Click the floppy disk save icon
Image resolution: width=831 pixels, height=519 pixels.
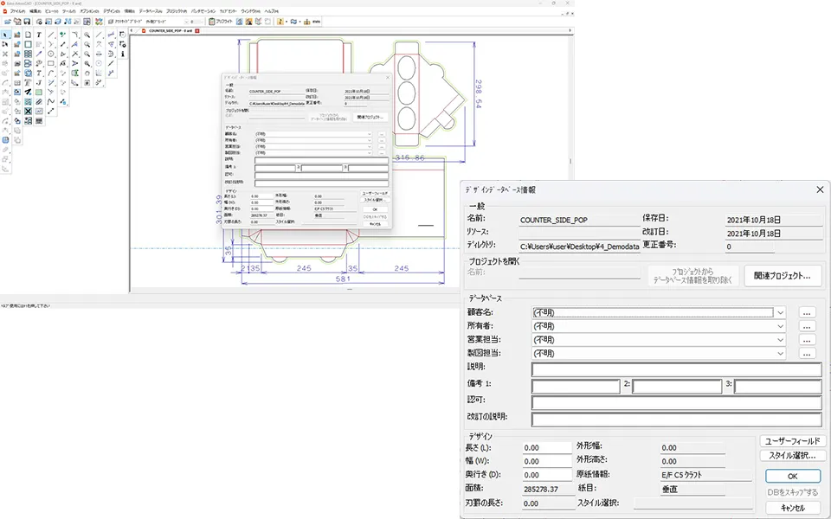pos(29,21)
